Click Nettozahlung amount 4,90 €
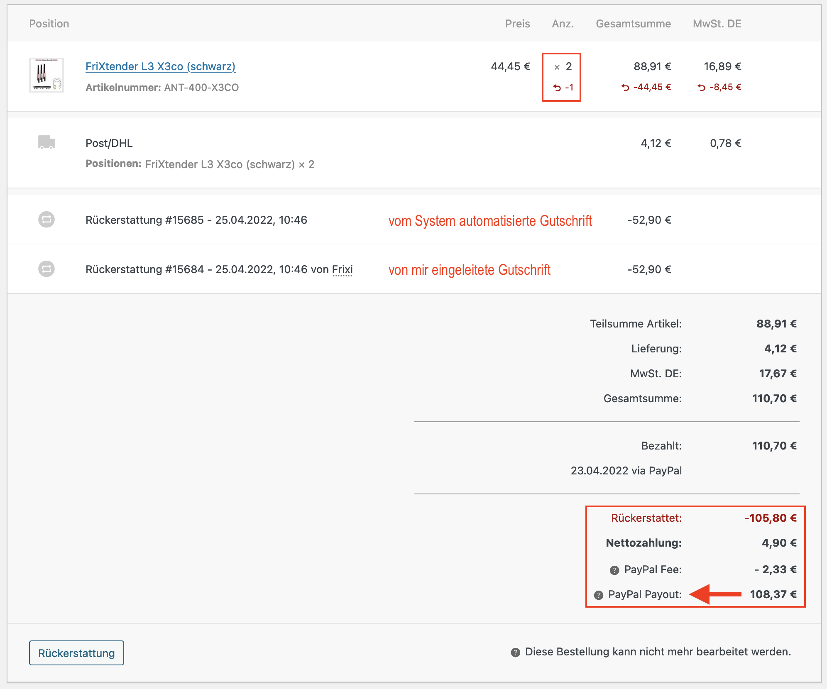Viewport: 827px width, 689px height. coord(779,543)
